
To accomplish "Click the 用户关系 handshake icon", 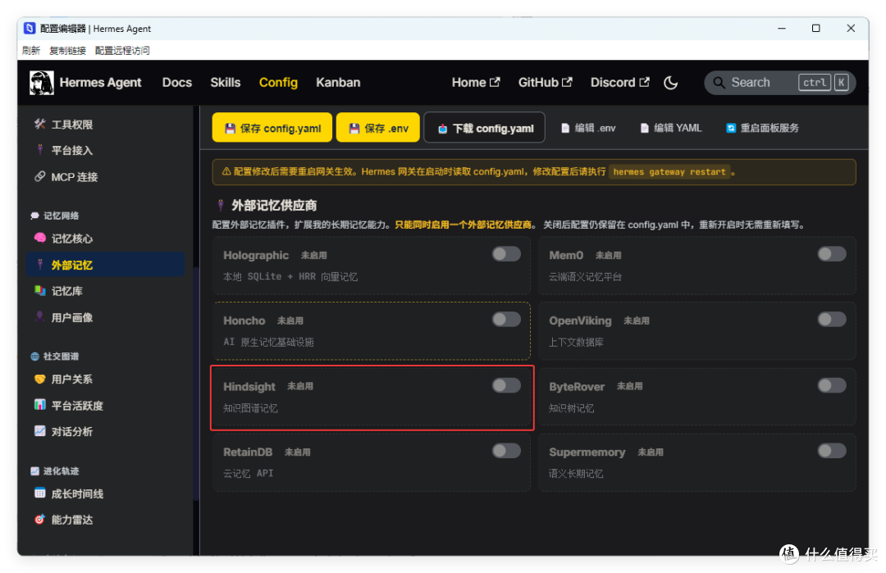I will click(x=39, y=379).
